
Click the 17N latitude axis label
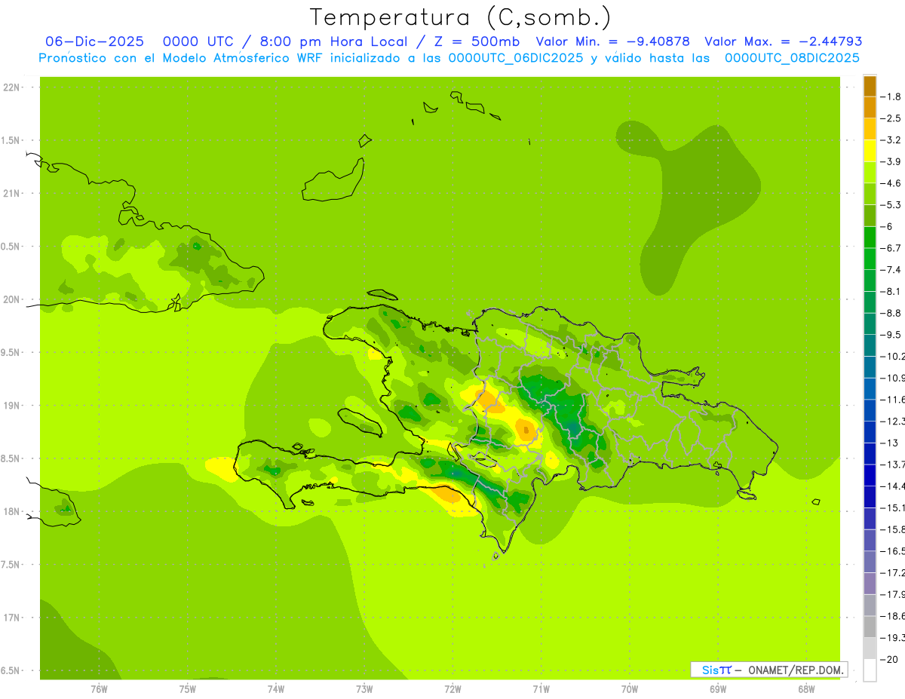11,618
